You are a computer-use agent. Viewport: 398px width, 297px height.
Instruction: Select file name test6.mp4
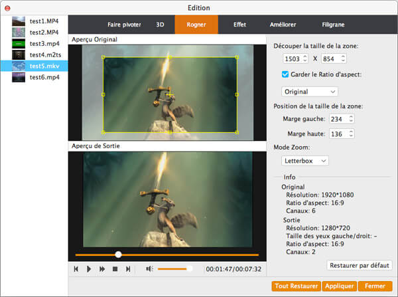pyautogui.click(x=44, y=77)
